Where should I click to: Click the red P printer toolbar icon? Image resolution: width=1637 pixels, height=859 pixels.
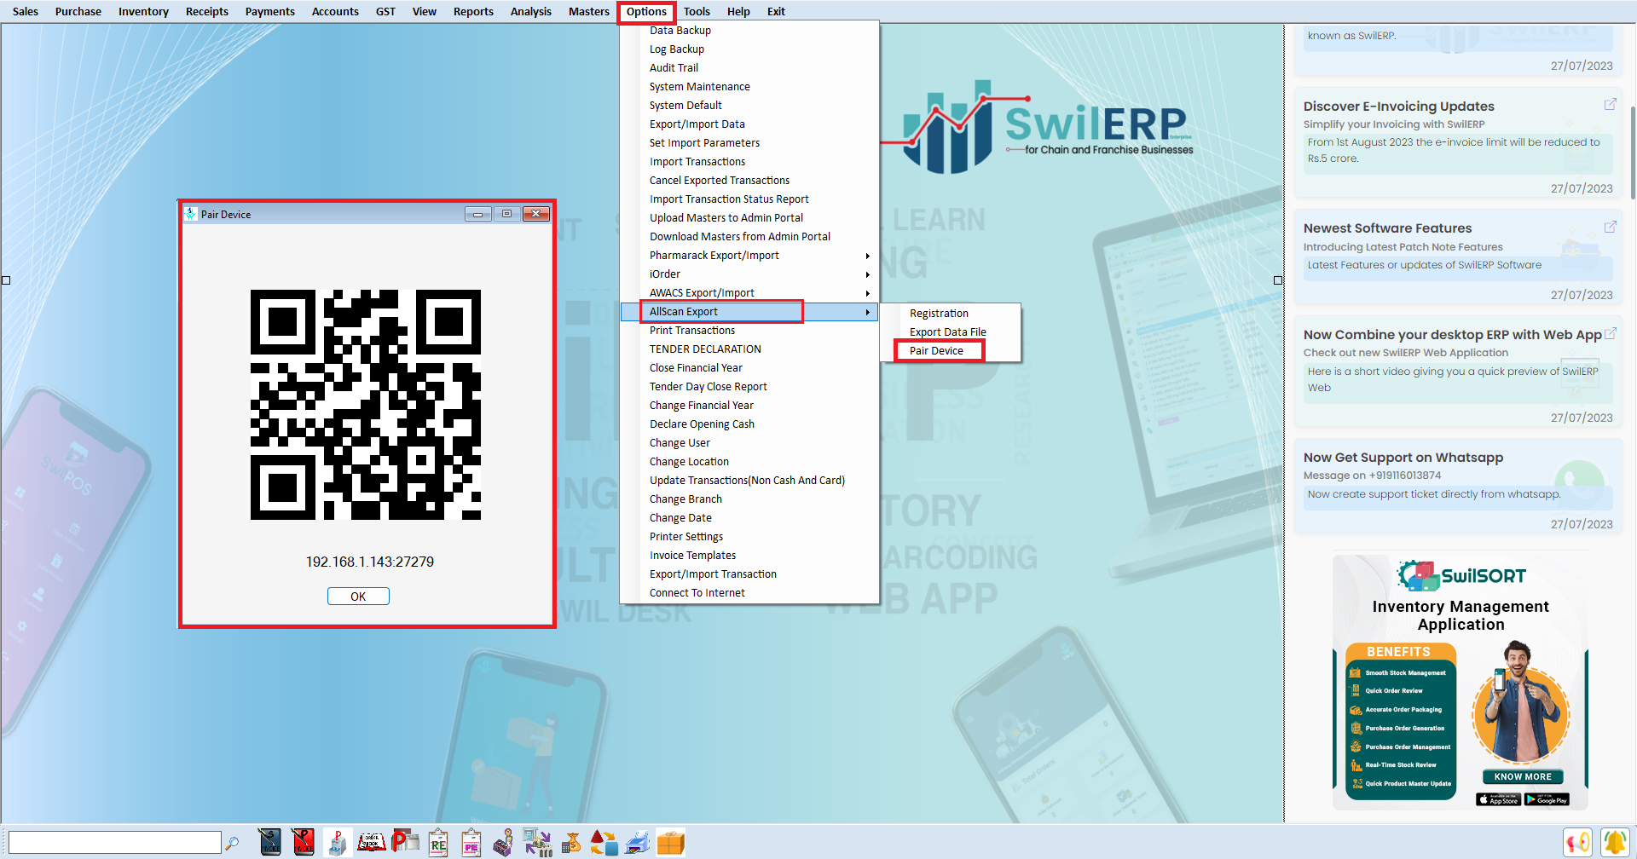pos(405,842)
